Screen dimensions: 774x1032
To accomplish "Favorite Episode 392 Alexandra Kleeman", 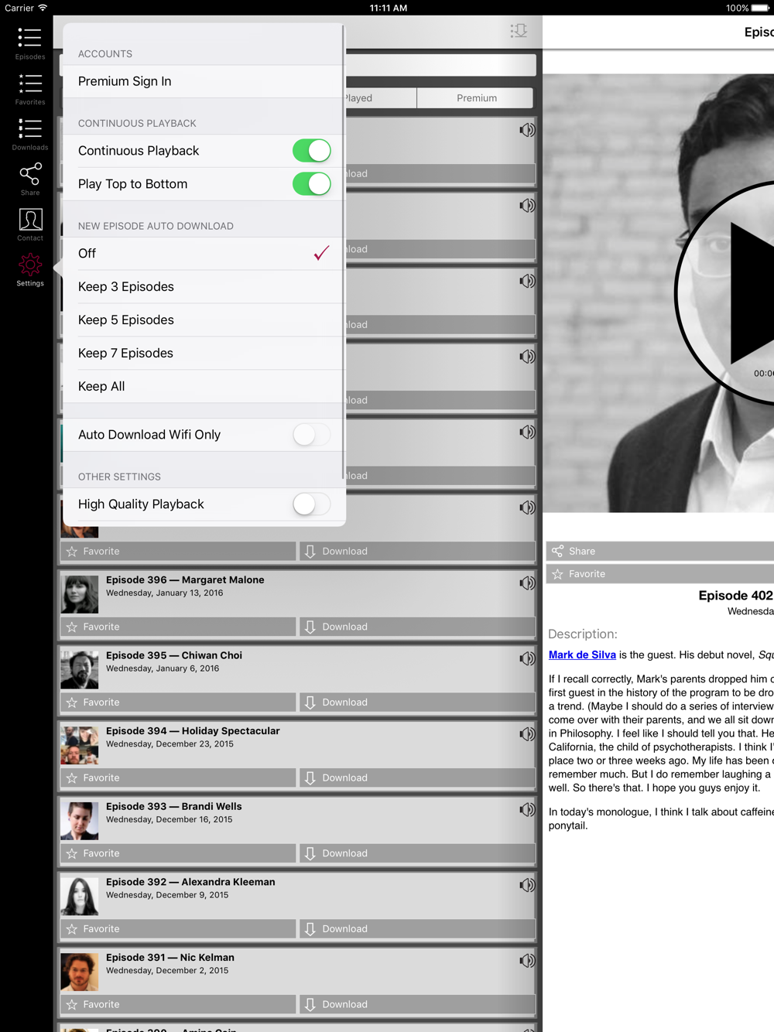I will coord(178,929).
